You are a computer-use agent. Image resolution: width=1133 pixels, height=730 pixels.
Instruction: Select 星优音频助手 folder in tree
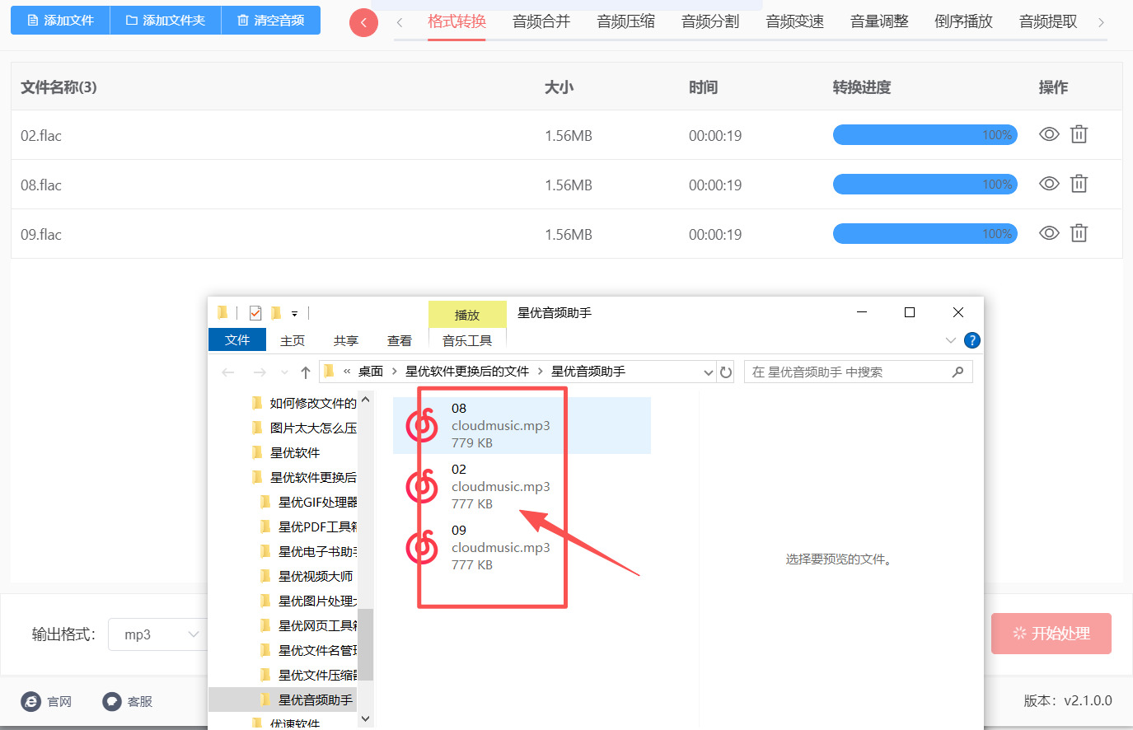(316, 700)
